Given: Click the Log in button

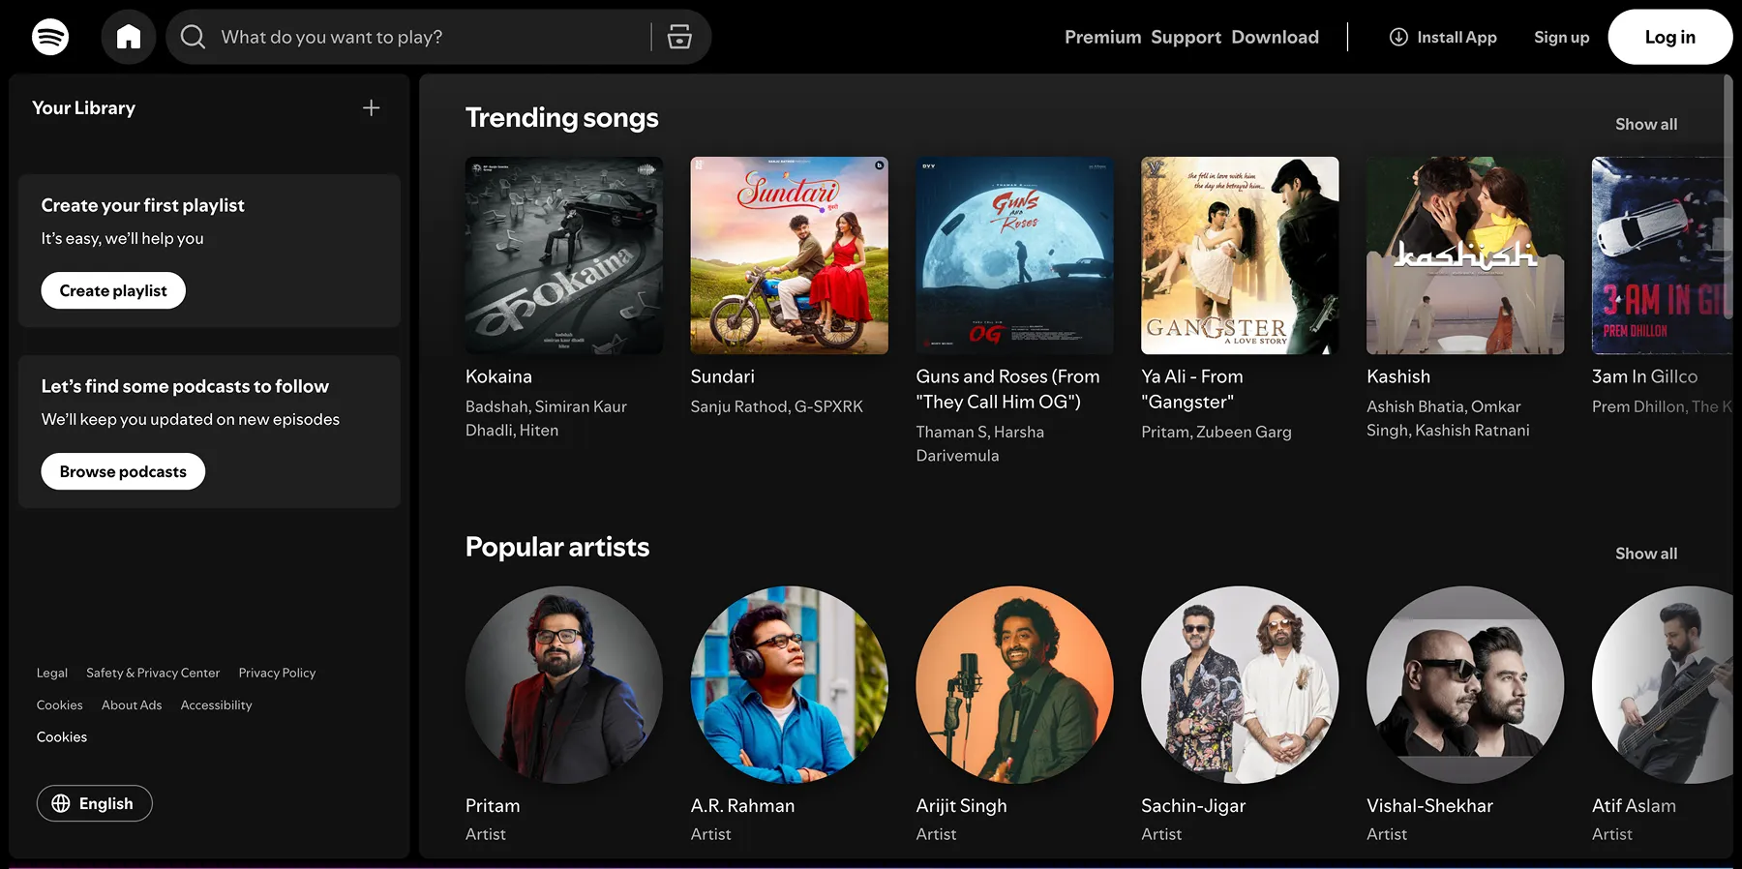Looking at the screenshot, I should point(1669,37).
